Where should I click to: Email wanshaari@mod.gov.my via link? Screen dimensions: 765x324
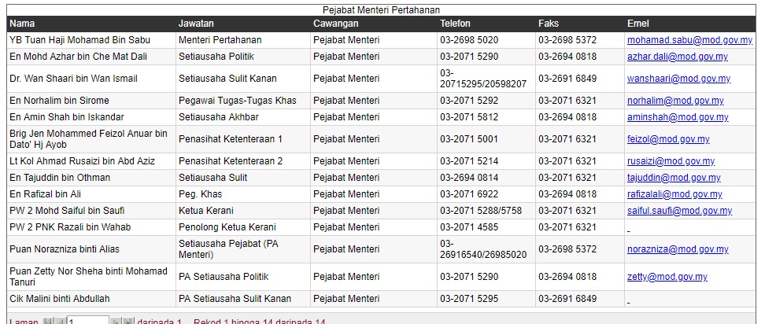(x=673, y=79)
